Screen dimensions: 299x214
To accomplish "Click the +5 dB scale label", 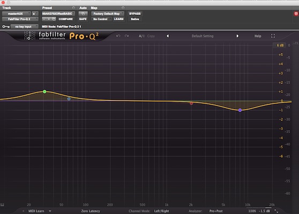I will [281, 55].
